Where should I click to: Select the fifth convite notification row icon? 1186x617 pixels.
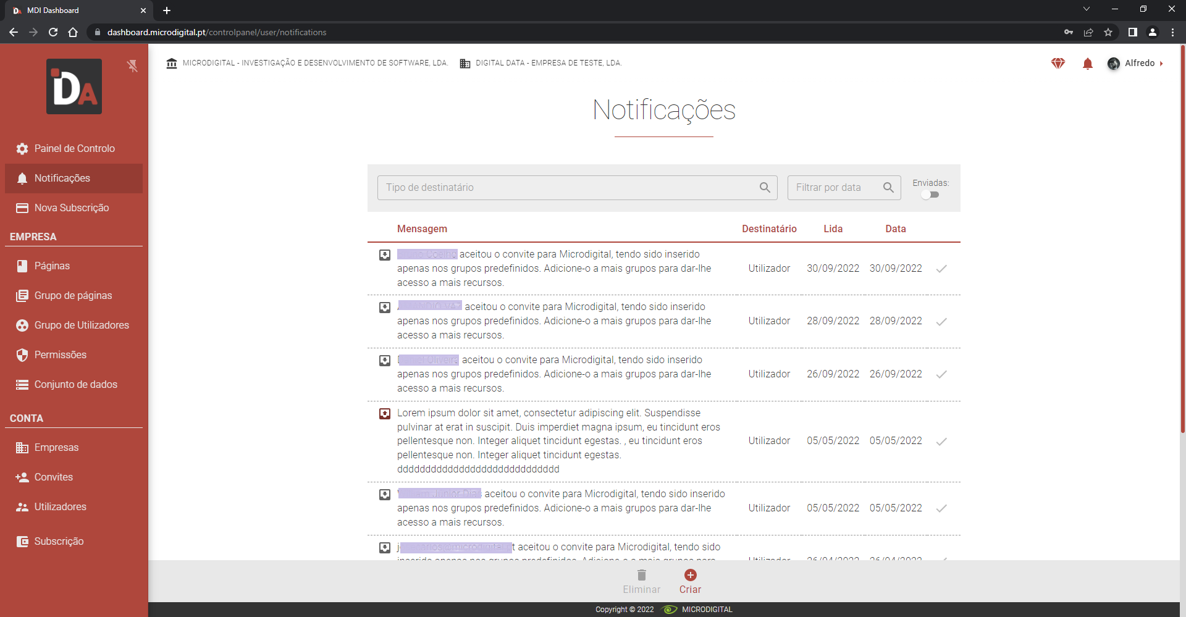click(x=385, y=494)
